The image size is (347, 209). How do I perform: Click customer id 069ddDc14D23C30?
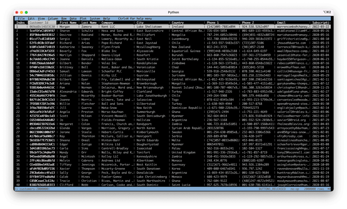click(x=42, y=27)
